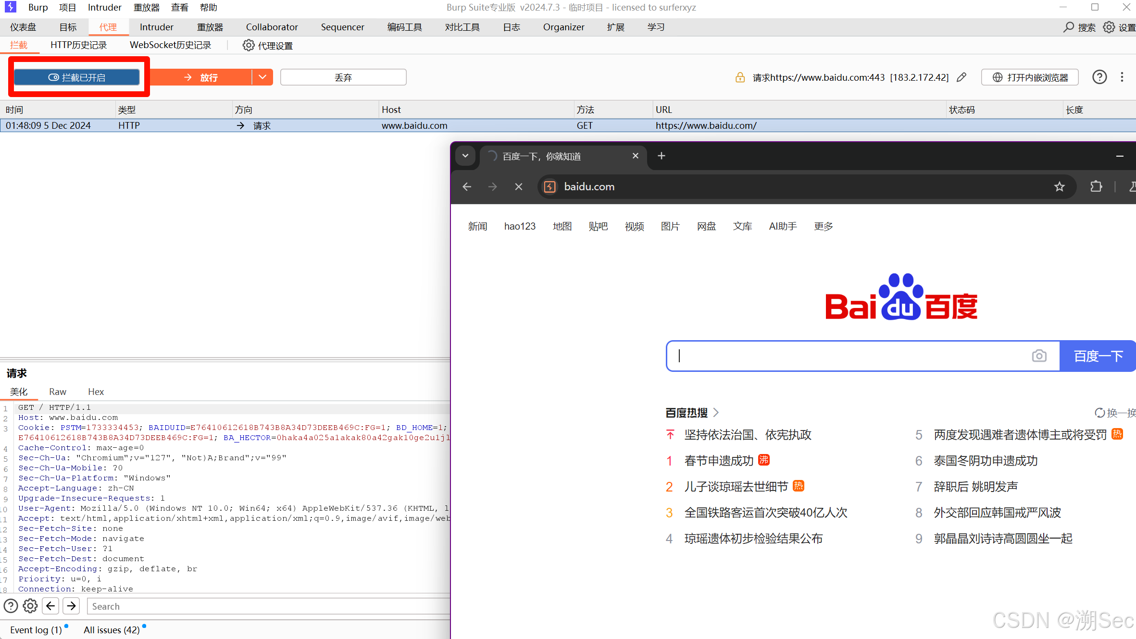Image resolution: width=1136 pixels, height=639 pixels.
Task: Expand browser tab search dropdown chevron
Action: coord(465,156)
